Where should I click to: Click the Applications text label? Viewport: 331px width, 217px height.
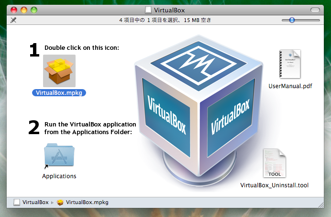pyautogui.click(x=59, y=176)
